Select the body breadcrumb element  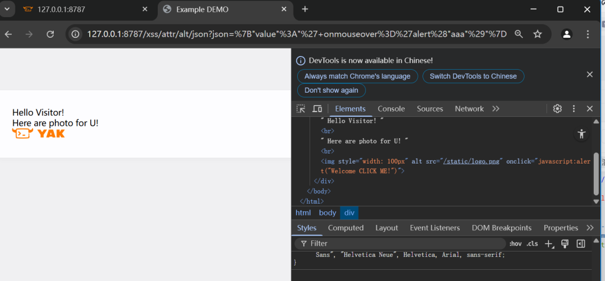(x=327, y=213)
